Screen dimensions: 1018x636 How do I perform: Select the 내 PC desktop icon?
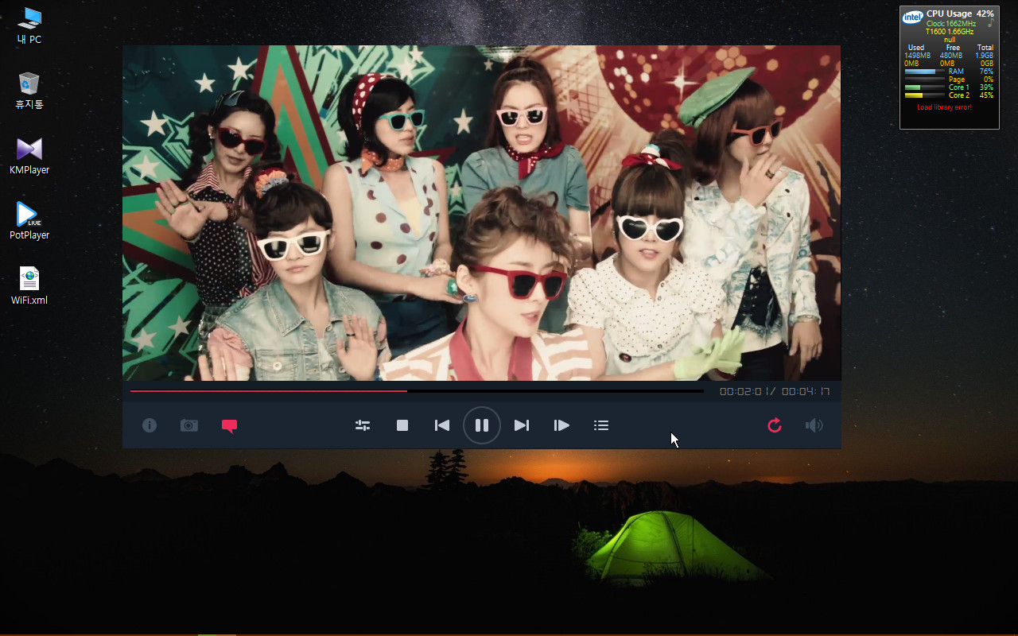[x=29, y=25]
